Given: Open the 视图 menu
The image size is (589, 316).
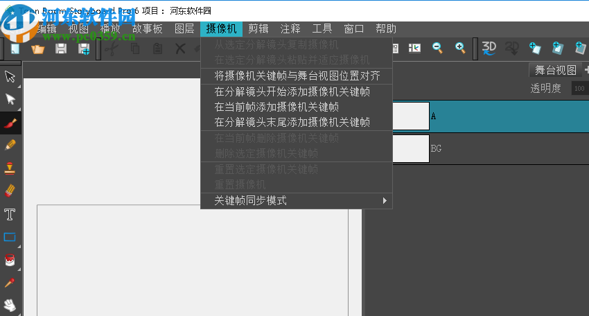Looking at the screenshot, I should pos(78,29).
